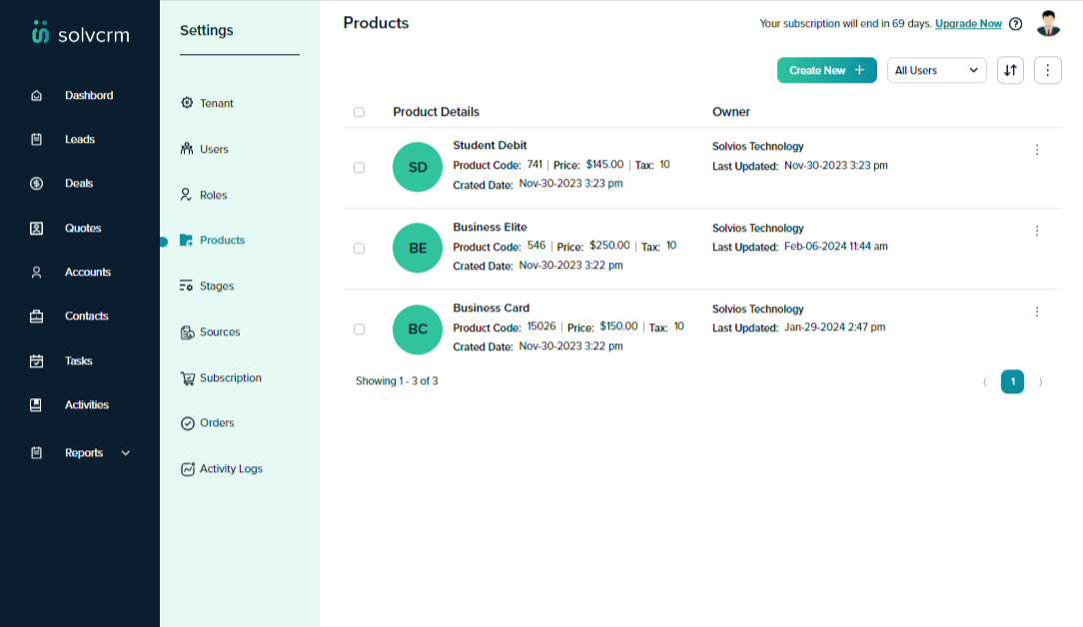Click the Quotes icon in the sidebar
The image size is (1083, 627).
tap(36, 228)
